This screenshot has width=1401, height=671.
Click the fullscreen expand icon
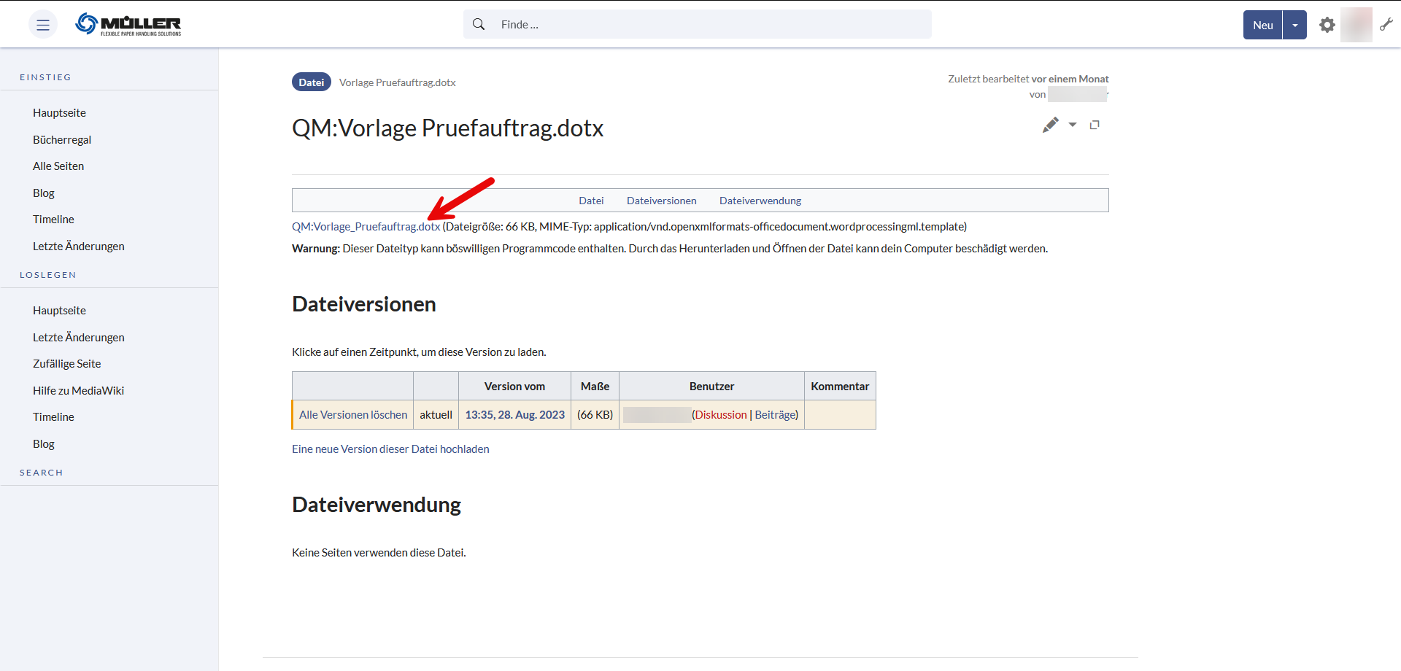tap(1095, 125)
